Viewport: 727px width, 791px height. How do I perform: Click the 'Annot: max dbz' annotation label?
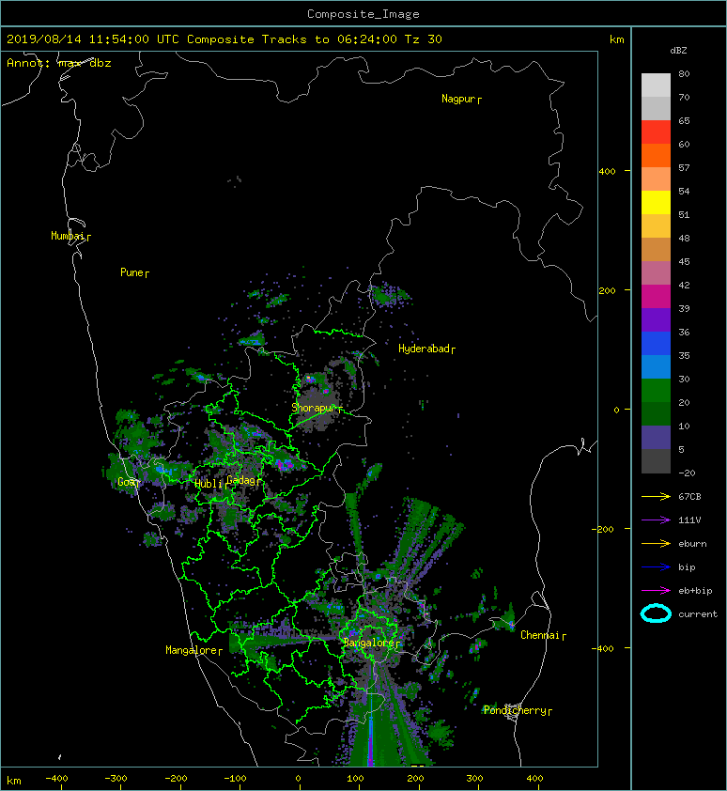(x=58, y=63)
